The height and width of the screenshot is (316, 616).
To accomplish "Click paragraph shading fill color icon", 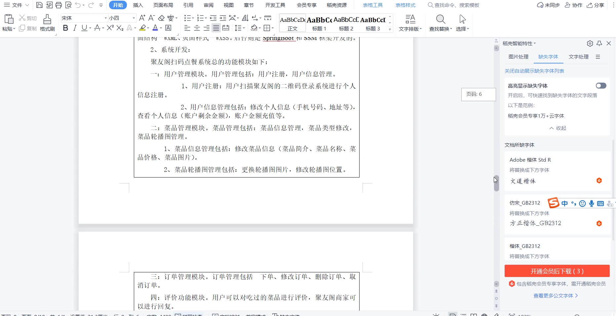I will [254, 28].
